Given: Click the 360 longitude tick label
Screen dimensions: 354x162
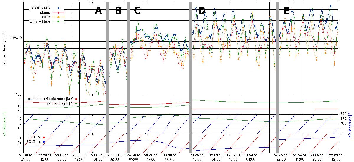Looking at the screenshot, I should (342, 114).
